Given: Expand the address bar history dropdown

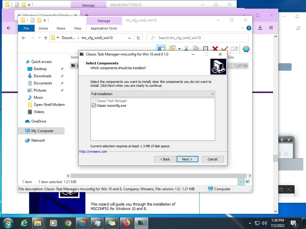Looking at the screenshot, I should pos(129,38).
